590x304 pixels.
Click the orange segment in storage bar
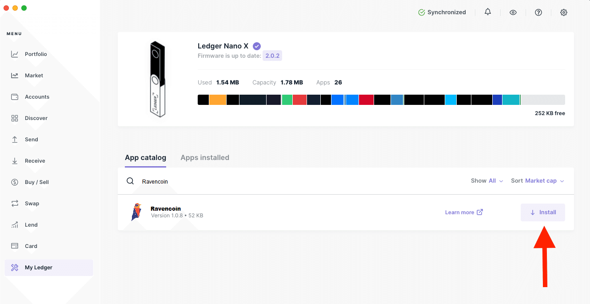pos(218,100)
